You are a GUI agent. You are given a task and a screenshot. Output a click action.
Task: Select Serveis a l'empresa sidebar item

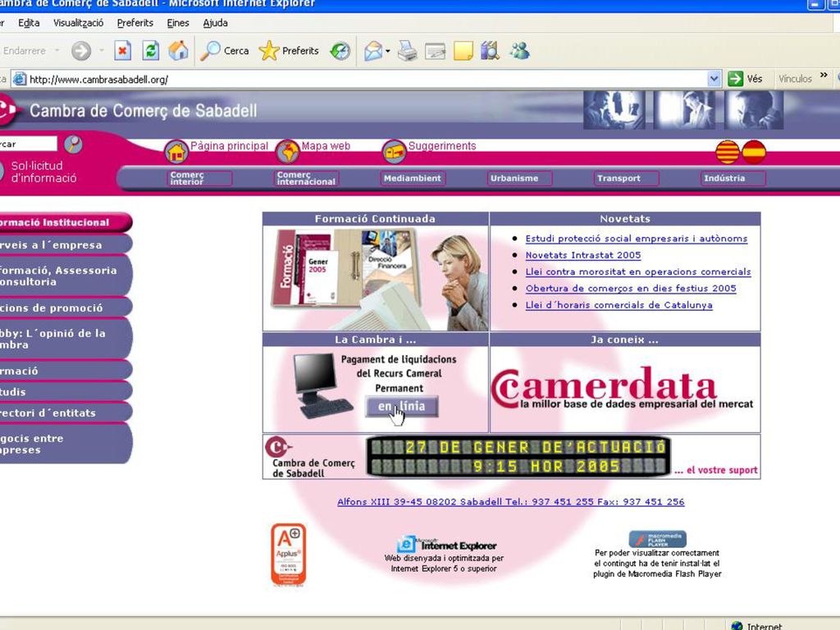pyautogui.click(x=66, y=244)
